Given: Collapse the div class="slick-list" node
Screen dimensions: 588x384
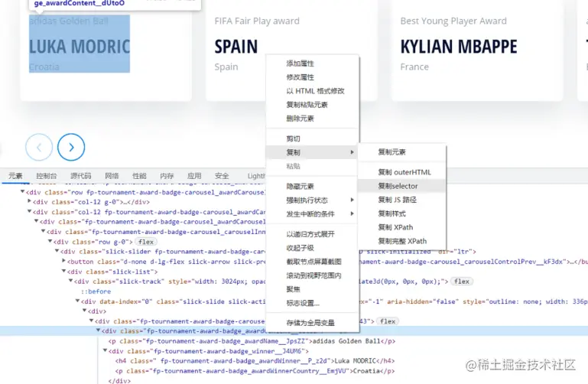Looking at the screenshot, I should pyautogui.click(x=63, y=271).
